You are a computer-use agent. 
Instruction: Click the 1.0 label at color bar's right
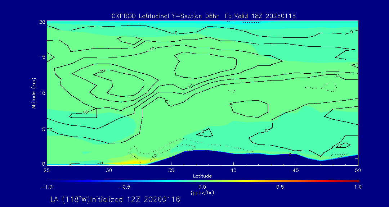[358, 187]
